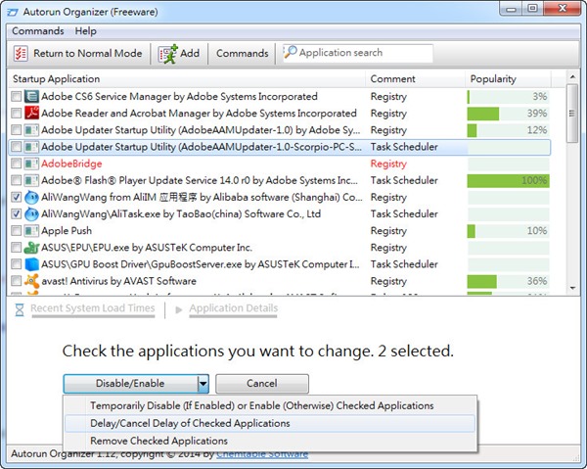Switch to Application Details tab
The width and height of the screenshot is (587, 469).
pos(234,308)
